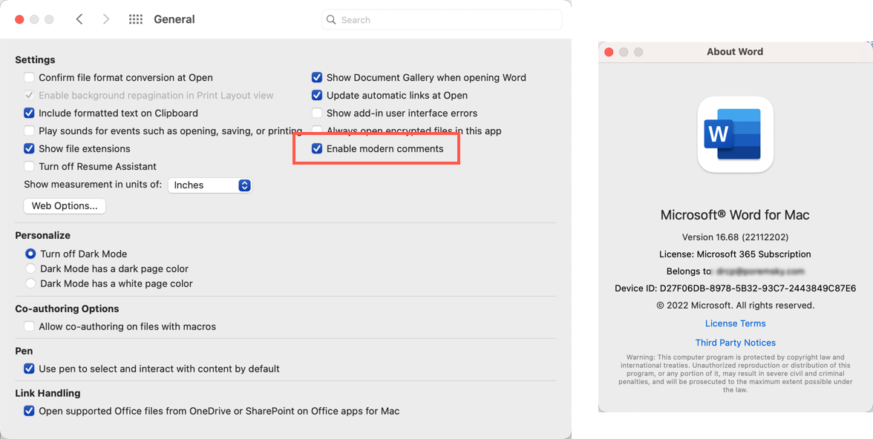
Task: Enable Show add-in user interface errors
Action: (317, 113)
